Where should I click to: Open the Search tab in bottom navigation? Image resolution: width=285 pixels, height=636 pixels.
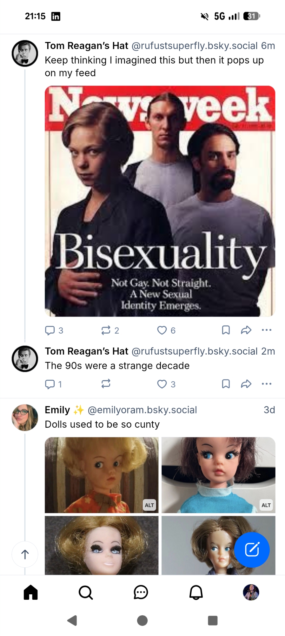click(x=85, y=592)
